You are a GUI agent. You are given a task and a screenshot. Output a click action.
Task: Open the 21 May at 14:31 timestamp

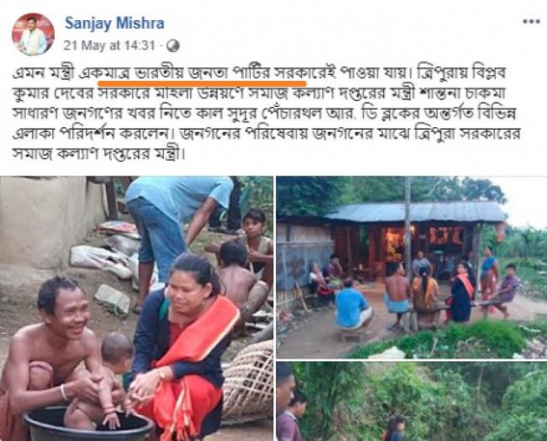(x=109, y=45)
